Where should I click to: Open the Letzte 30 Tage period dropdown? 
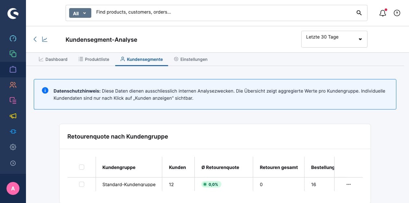click(x=334, y=39)
